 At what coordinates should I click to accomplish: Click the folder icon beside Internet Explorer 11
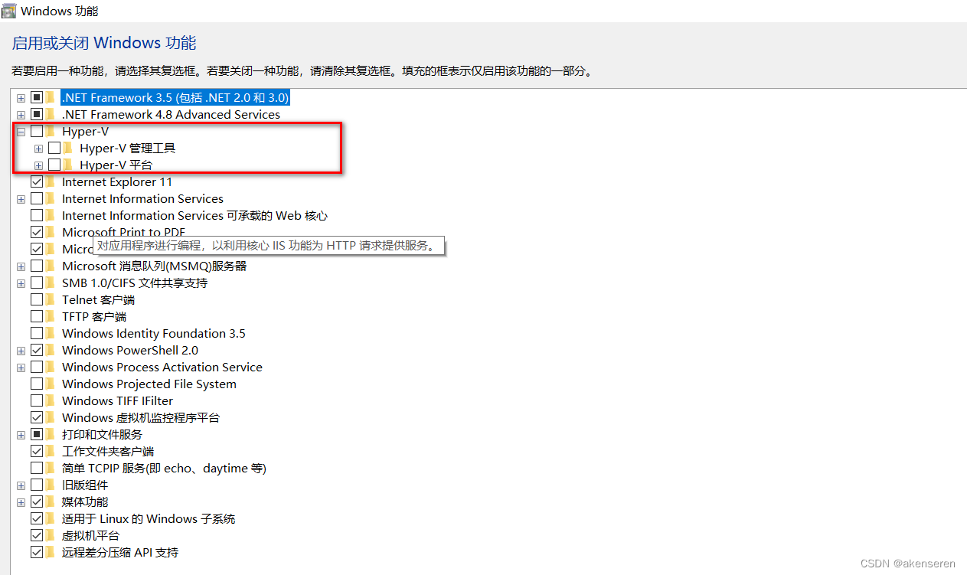(x=51, y=182)
